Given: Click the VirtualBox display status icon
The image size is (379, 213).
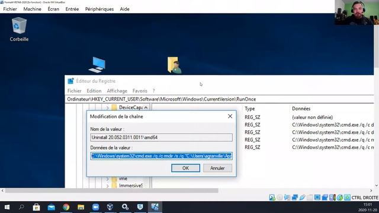Looking at the screenshot, I should coord(317,197).
